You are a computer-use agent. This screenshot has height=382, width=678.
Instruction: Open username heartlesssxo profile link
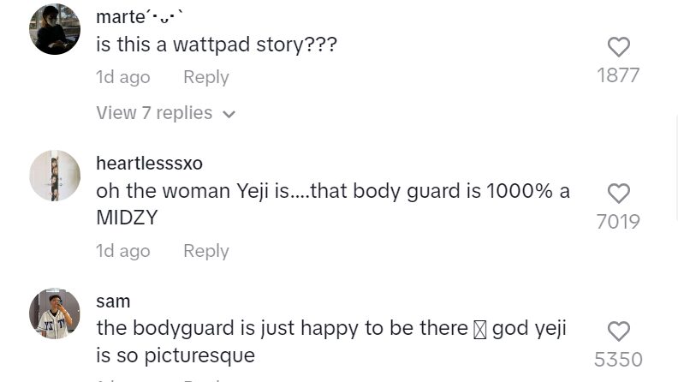tap(149, 163)
